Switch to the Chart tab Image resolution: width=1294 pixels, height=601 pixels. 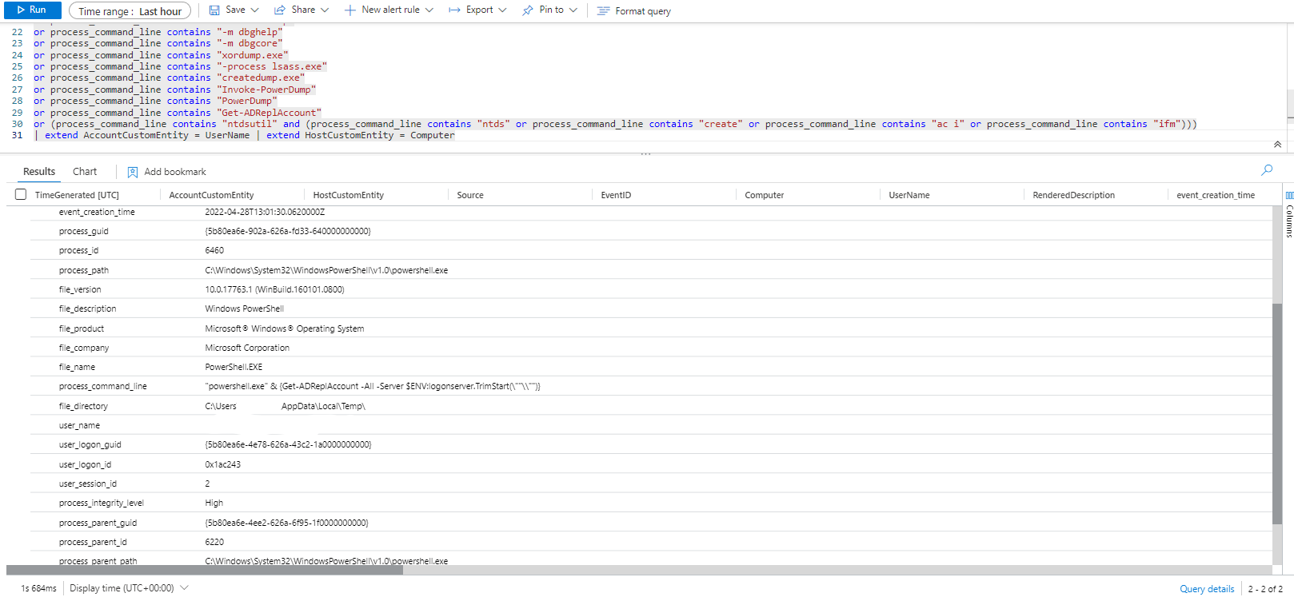click(85, 172)
